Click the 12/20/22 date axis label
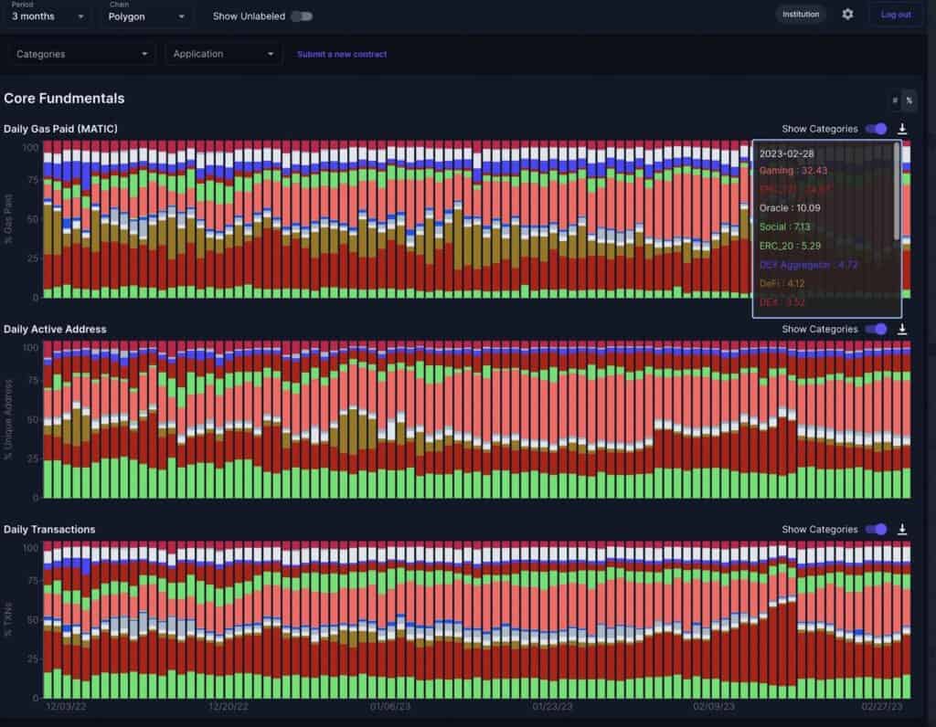Image resolution: width=936 pixels, height=727 pixels. 228,707
